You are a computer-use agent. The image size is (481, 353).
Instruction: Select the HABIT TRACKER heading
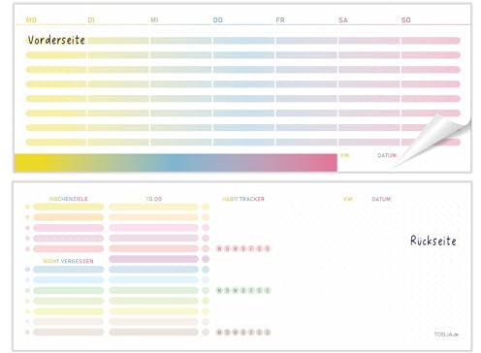click(x=243, y=199)
